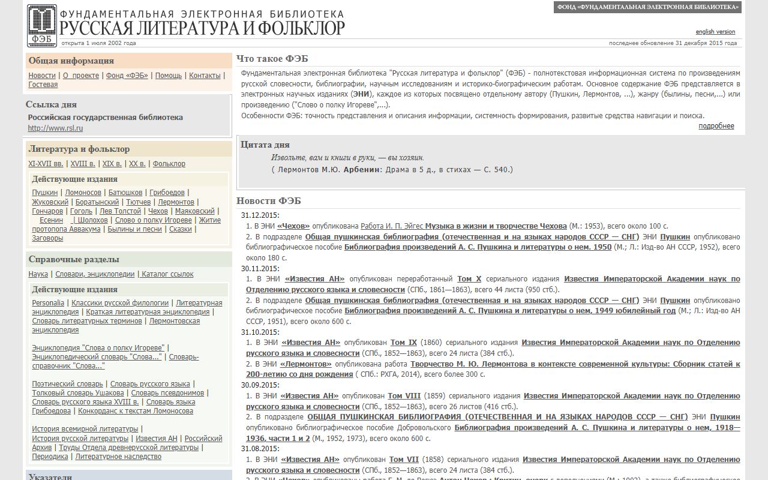Open the Слово о полку Игореве edition
The image size is (768, 480).
153,220
